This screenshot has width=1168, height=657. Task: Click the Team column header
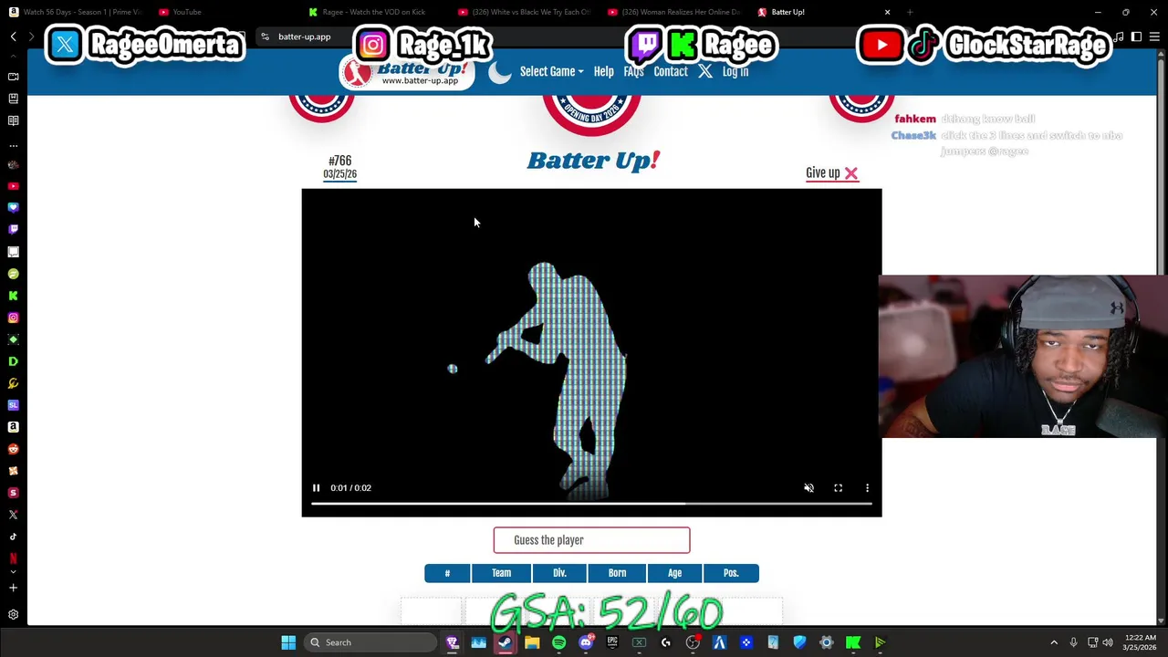[501, 573]
